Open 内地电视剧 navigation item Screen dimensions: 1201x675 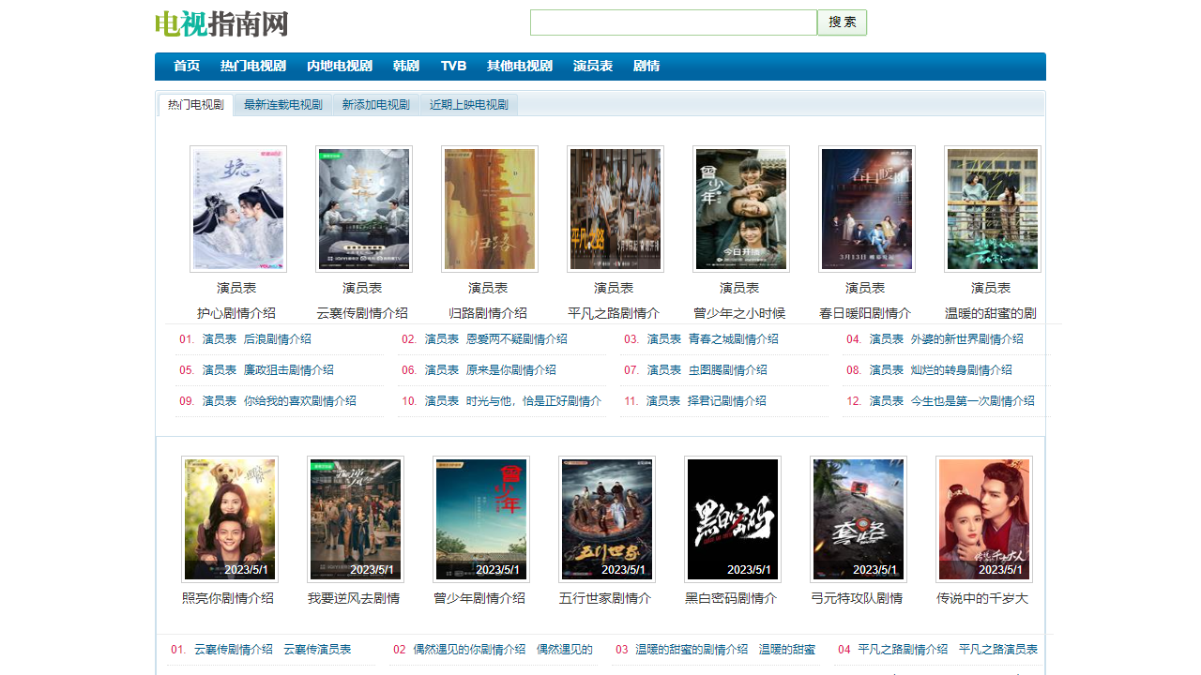pos(340,66)
